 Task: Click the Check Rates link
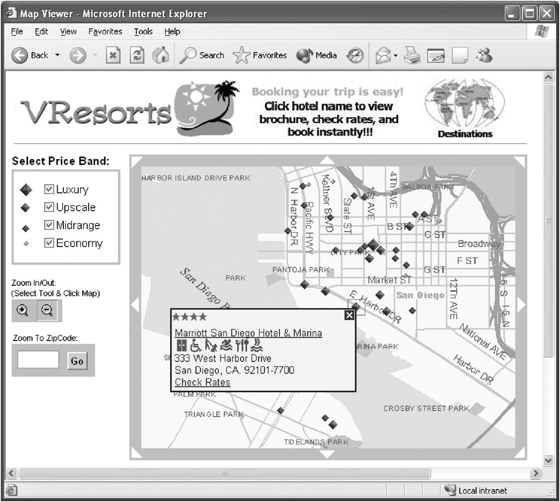point(203,382)
